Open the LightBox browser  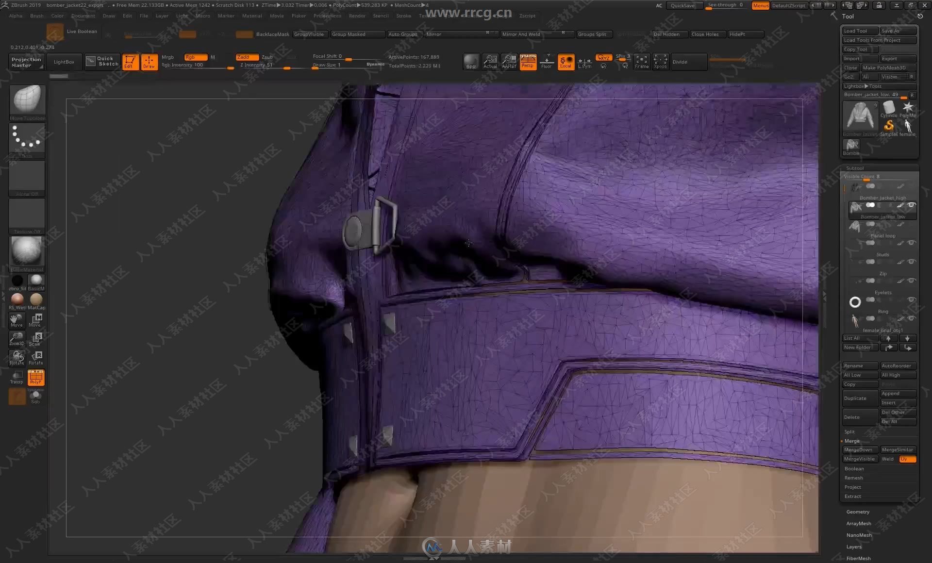click(64, 62)
